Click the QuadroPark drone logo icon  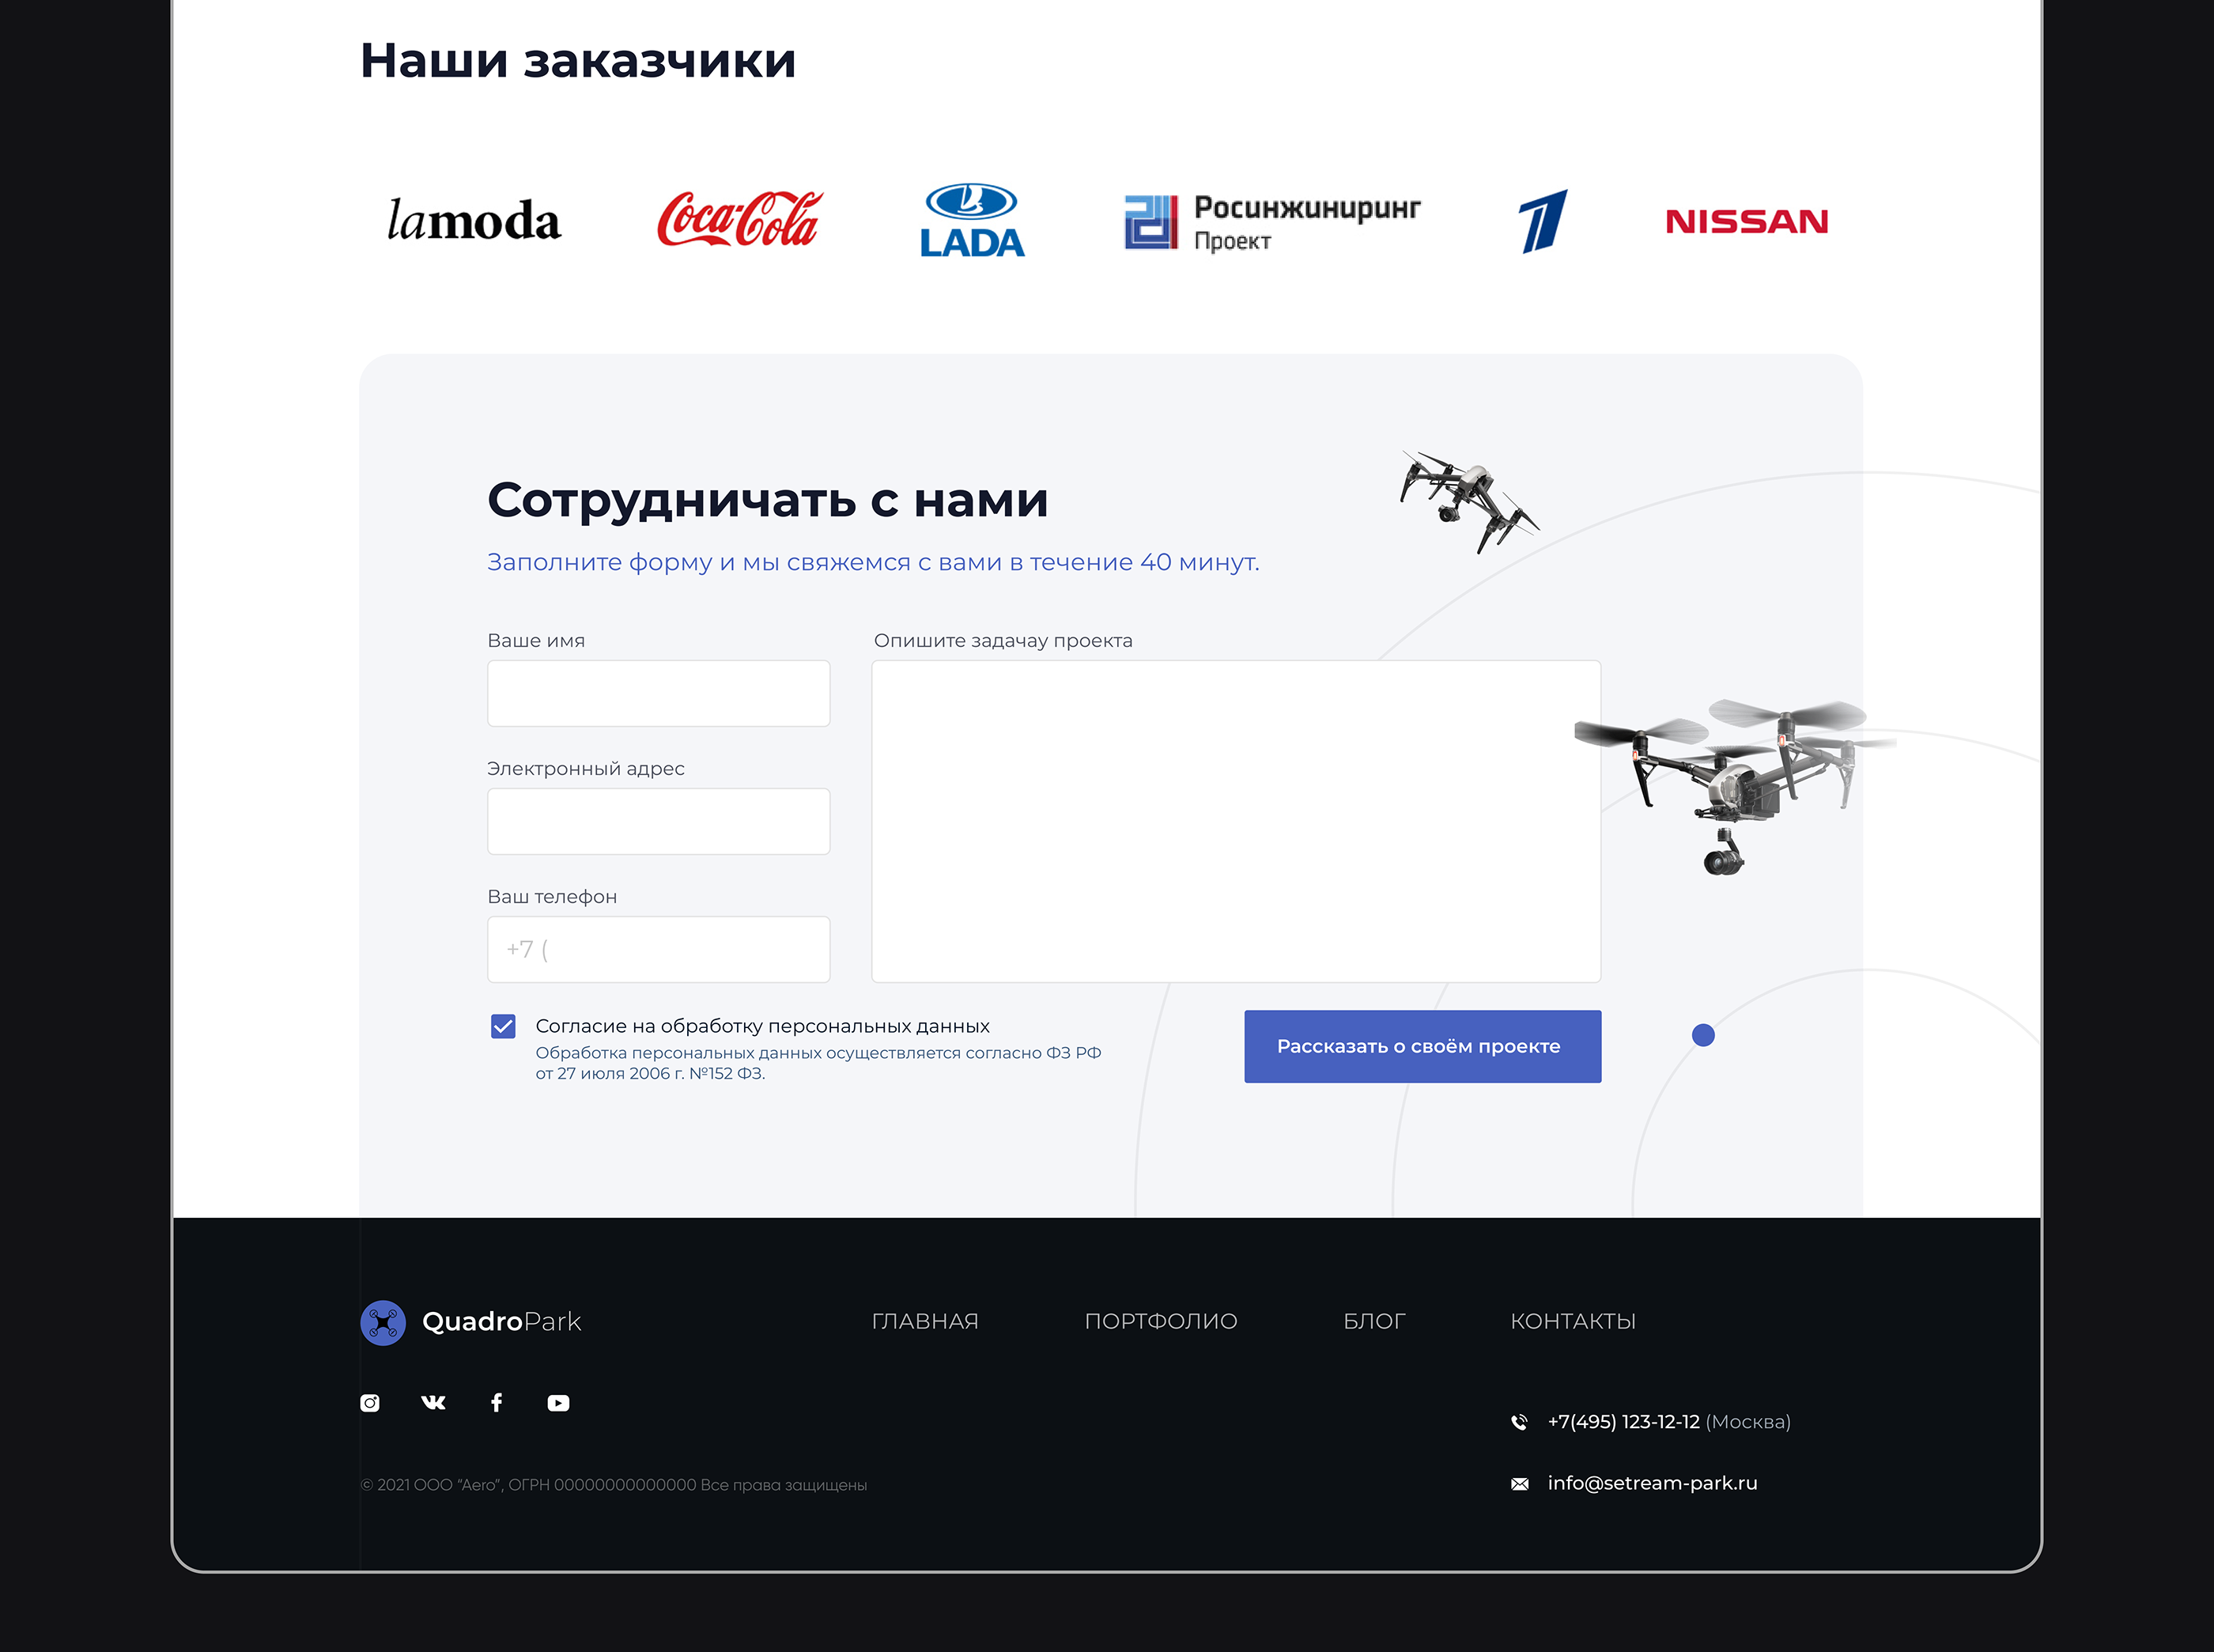pos(383,1323)
